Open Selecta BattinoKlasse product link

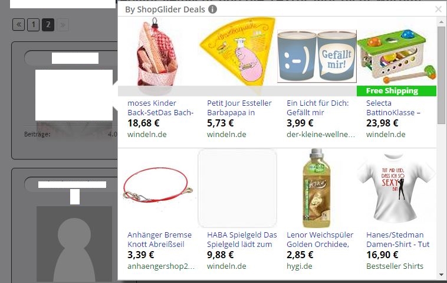tap(393, 108)
